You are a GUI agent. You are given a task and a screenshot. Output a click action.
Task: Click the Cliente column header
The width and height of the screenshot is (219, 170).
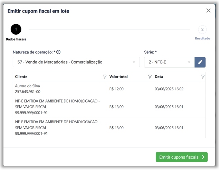21,77
